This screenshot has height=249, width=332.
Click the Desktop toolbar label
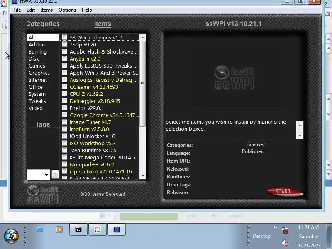261,236
